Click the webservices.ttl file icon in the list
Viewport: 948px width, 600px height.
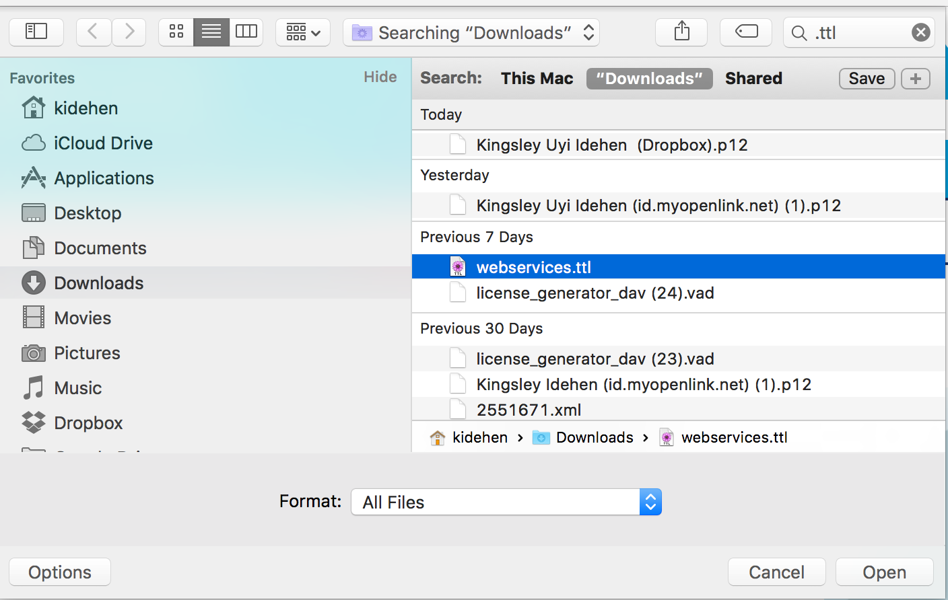(458, 267)
